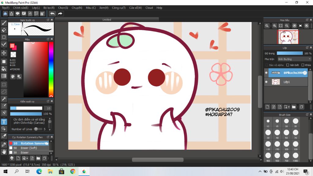Toggle Xén bớt clipping checkbox
Image resolution: width=313 pixels, height=176 pixels.
click(x=288, y=65)
